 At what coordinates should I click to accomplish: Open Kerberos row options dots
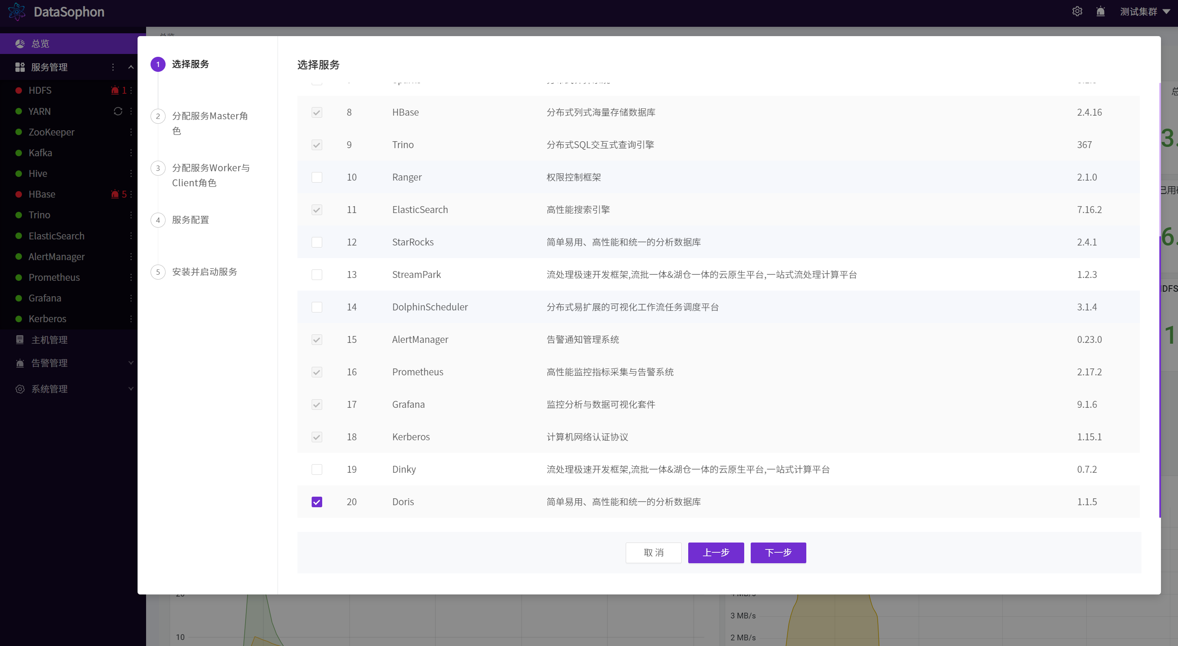coord(131,319)
